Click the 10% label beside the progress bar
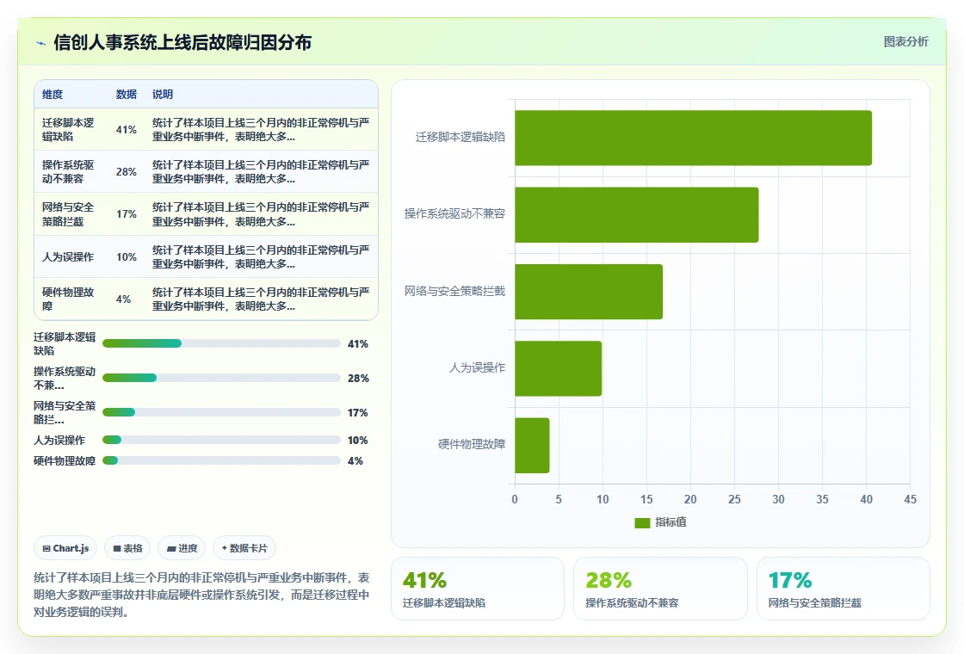Viewport: 964px width, 654px height. [x=358, y=441]
